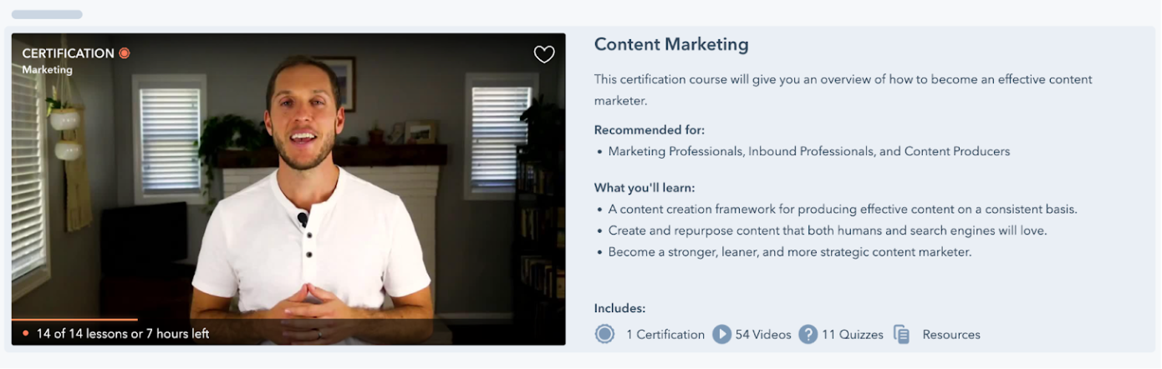Click the 'Includes:' heading
The width and height of the screenshot is (1162, 369).
coord(620,309)
